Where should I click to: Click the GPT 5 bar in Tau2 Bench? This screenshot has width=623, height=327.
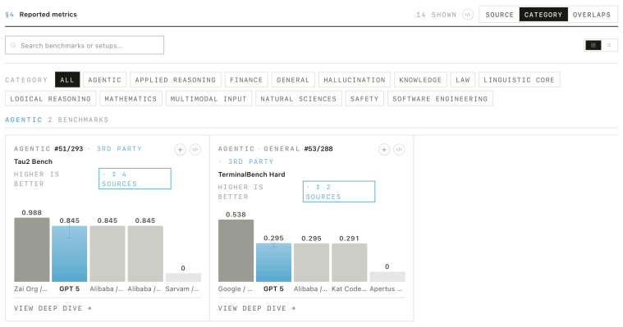click(70, 254)
